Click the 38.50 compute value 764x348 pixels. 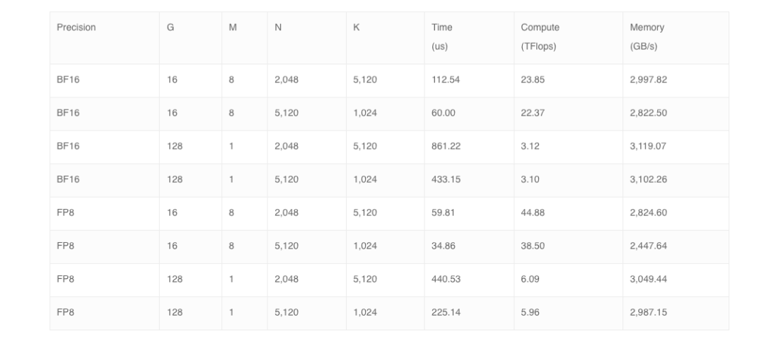533,246
